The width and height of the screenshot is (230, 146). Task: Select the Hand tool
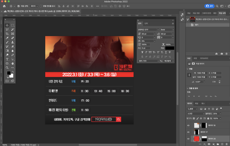click(x=12, y=63)
